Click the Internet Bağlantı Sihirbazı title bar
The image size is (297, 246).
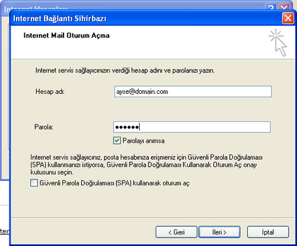138,18
